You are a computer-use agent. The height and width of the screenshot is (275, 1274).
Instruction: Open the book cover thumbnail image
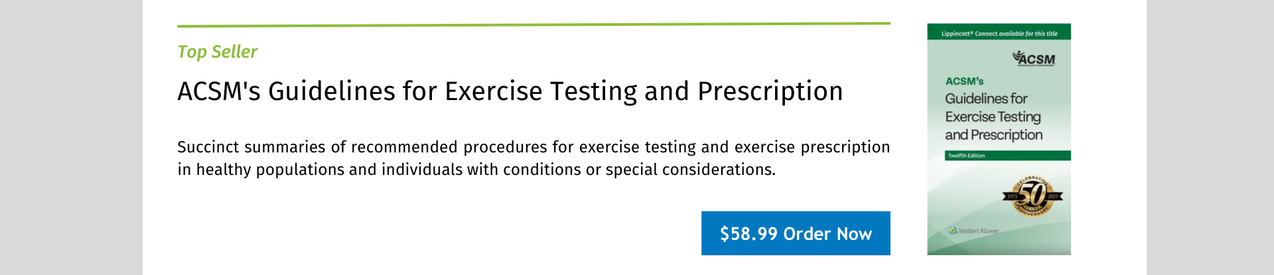coord(999,139)
